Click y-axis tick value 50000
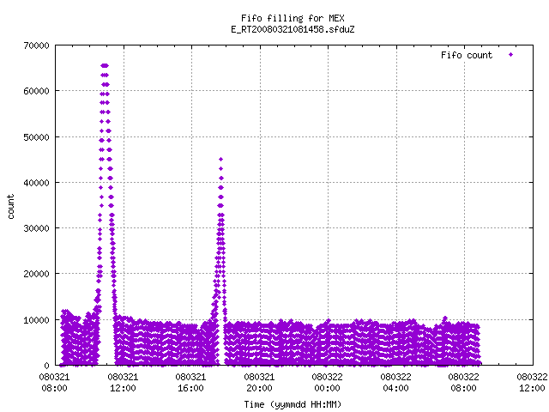Screen dimensions: 549x412 36,137
